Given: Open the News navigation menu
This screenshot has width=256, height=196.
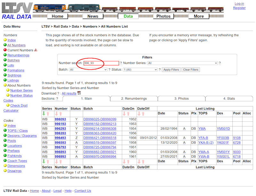Looking at the screenshot, I should click(x=93, y=16).
